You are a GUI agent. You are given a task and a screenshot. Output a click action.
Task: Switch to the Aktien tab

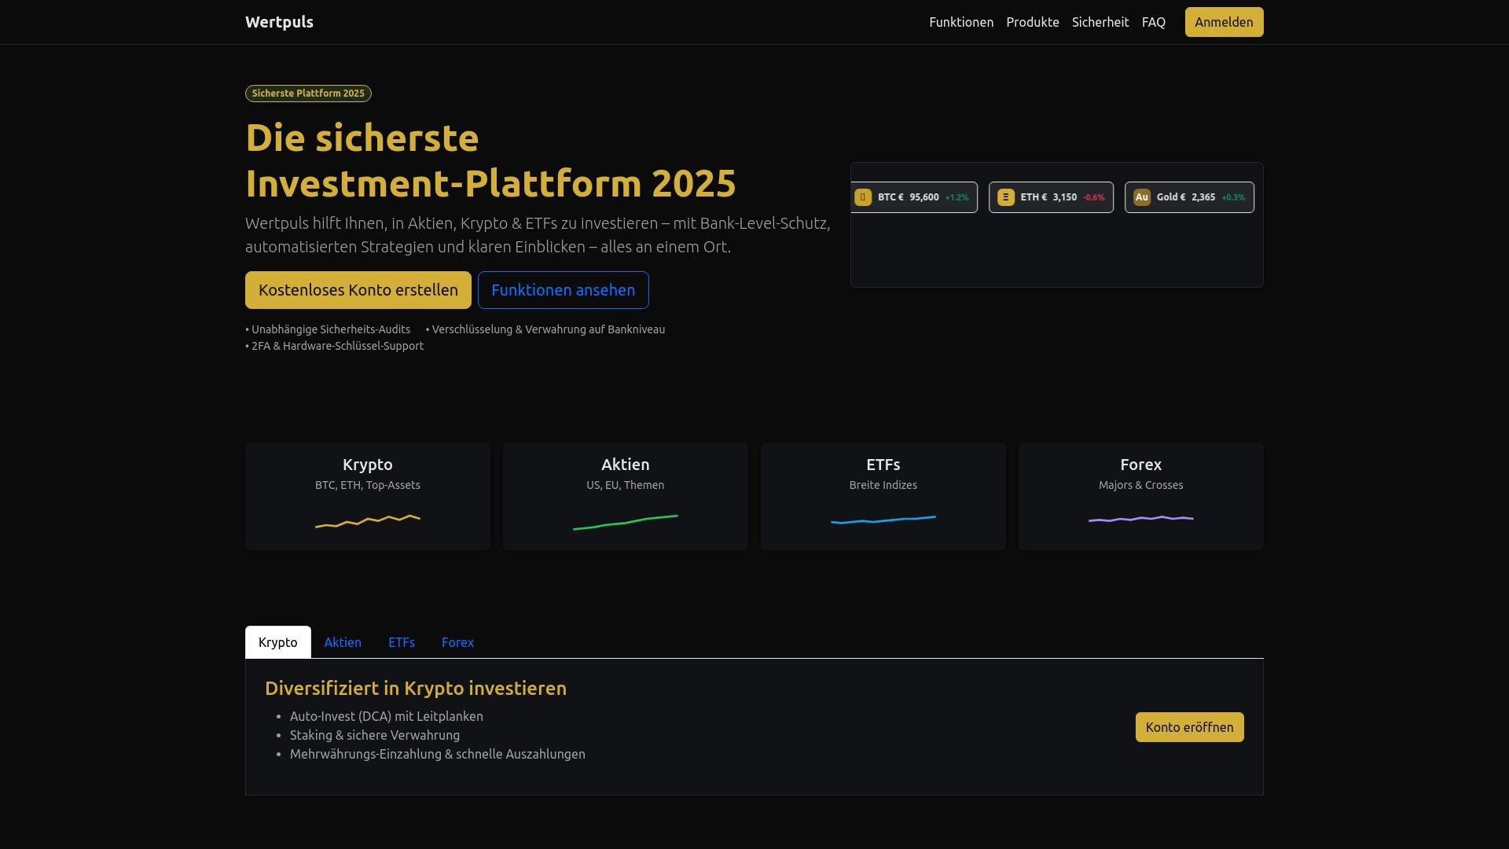click(x=343, y=642)
